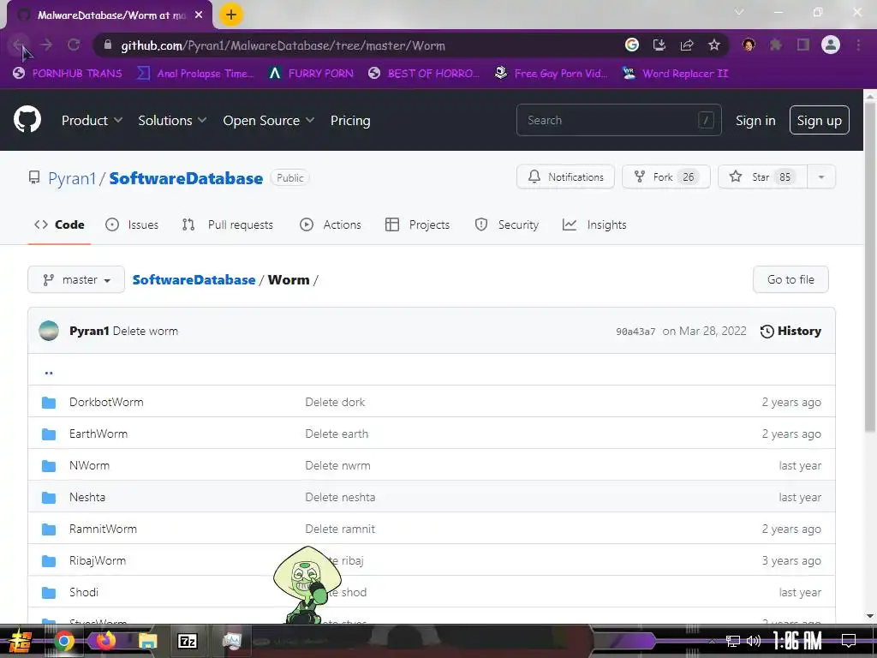877x658 pixels.
Task: Open the Chrome three-dot menu
Action: 858,45
